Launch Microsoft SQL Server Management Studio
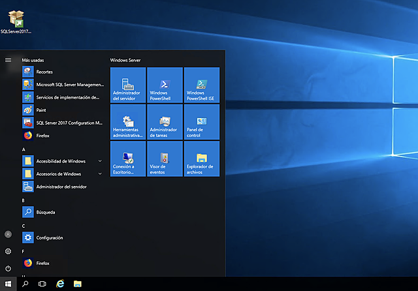 (x=63, y=85)
